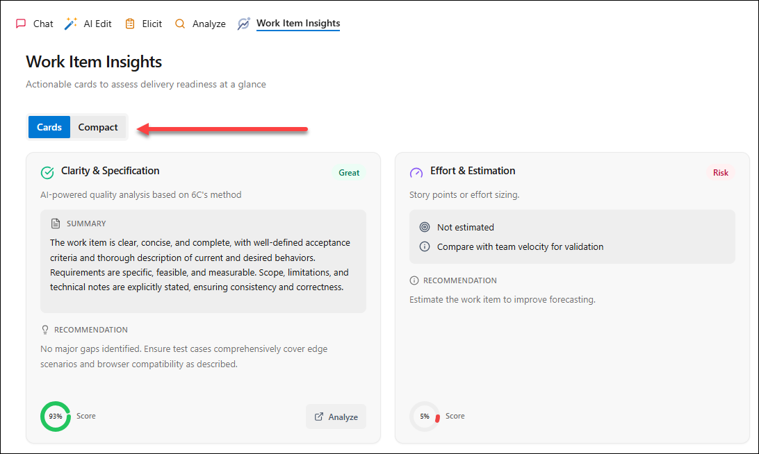Click the gauge icon beside Effort & Estimation
The height and width of the screenshot is (454, 759).
tap(416, 173)
